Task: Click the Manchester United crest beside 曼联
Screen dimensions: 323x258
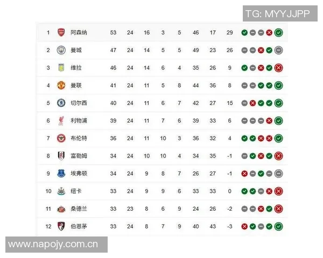Action: [61, 85]
